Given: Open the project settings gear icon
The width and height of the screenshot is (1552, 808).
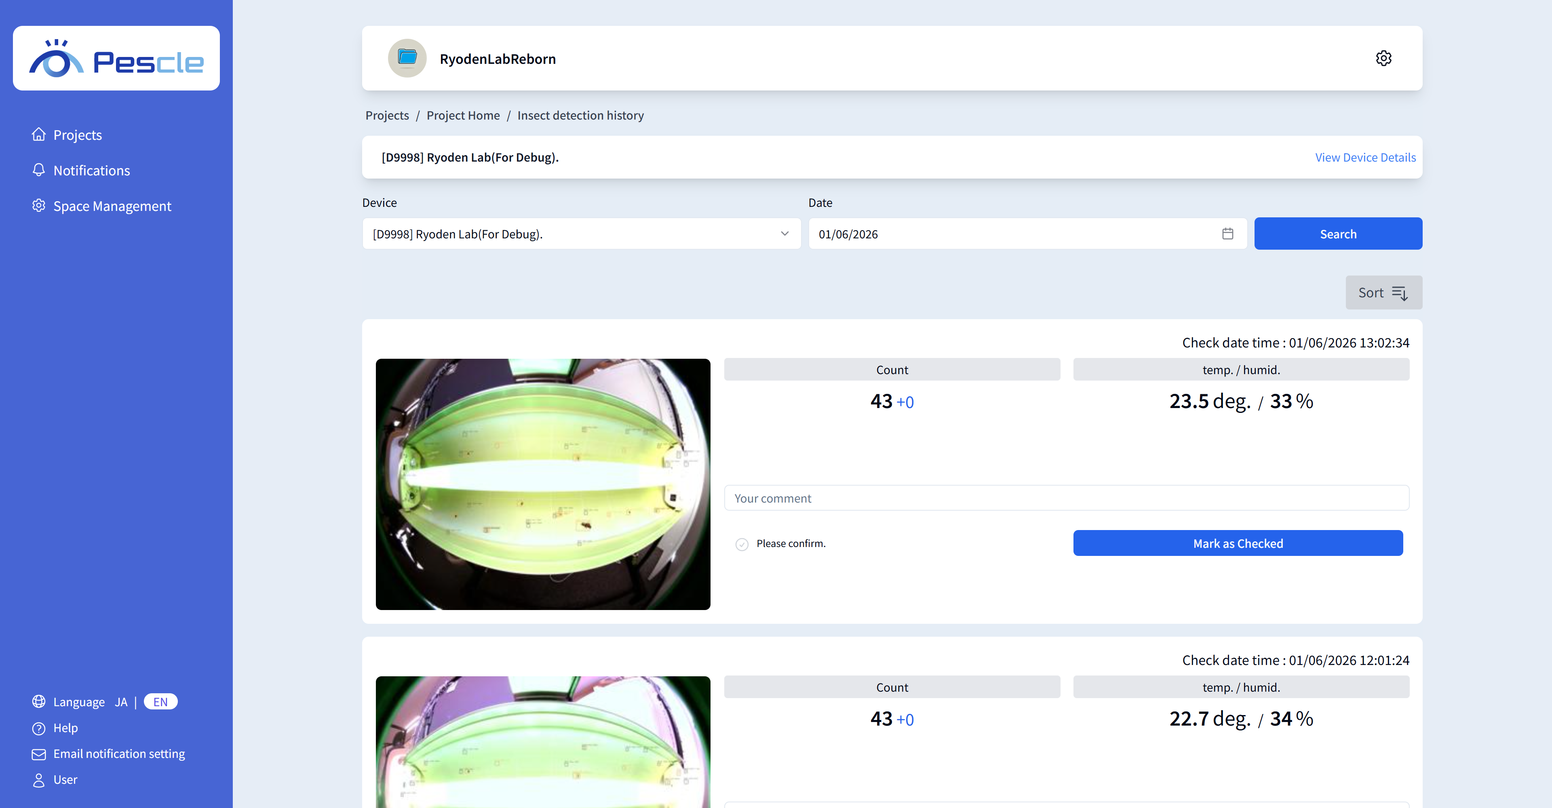Looking at the screenshot, I should click(1383, 59).
